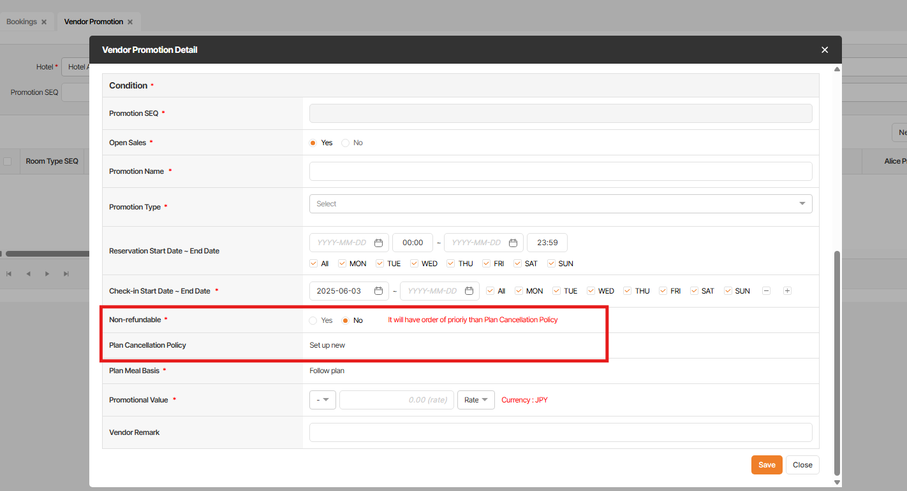Focus the Promotional Value rate amount field
907x491 pixels.
[397, 400]
